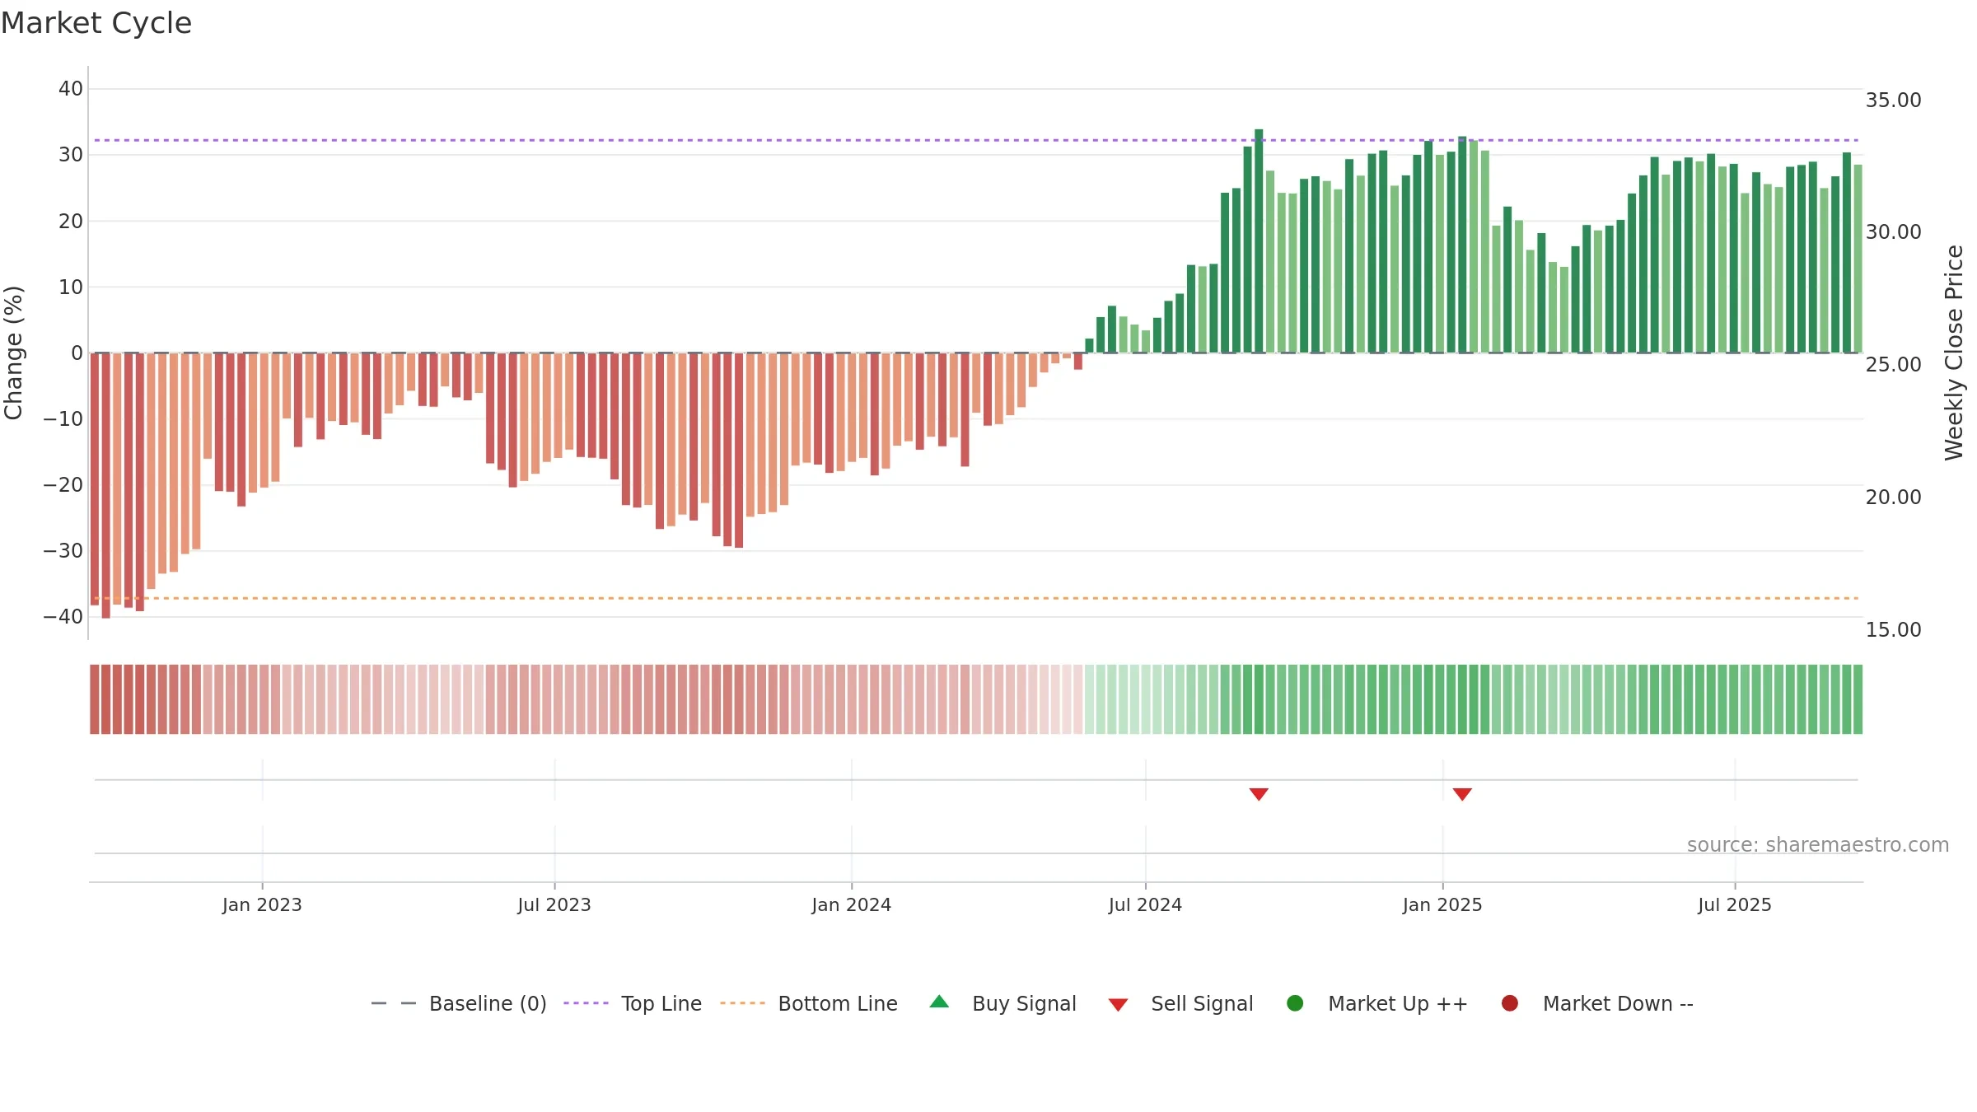Toggle the Buy Signal legend entry
Screen dimensions: 1977x1112
(x=1003, y=1003)
